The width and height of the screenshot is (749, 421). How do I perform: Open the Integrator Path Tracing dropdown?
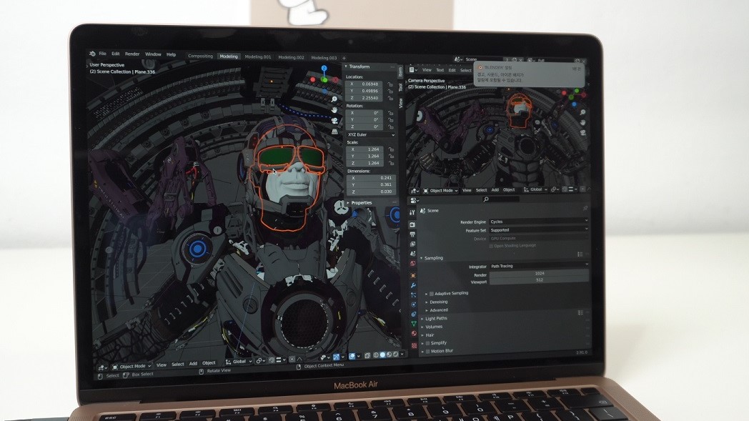pyautogui.click(x=539, y=266)
